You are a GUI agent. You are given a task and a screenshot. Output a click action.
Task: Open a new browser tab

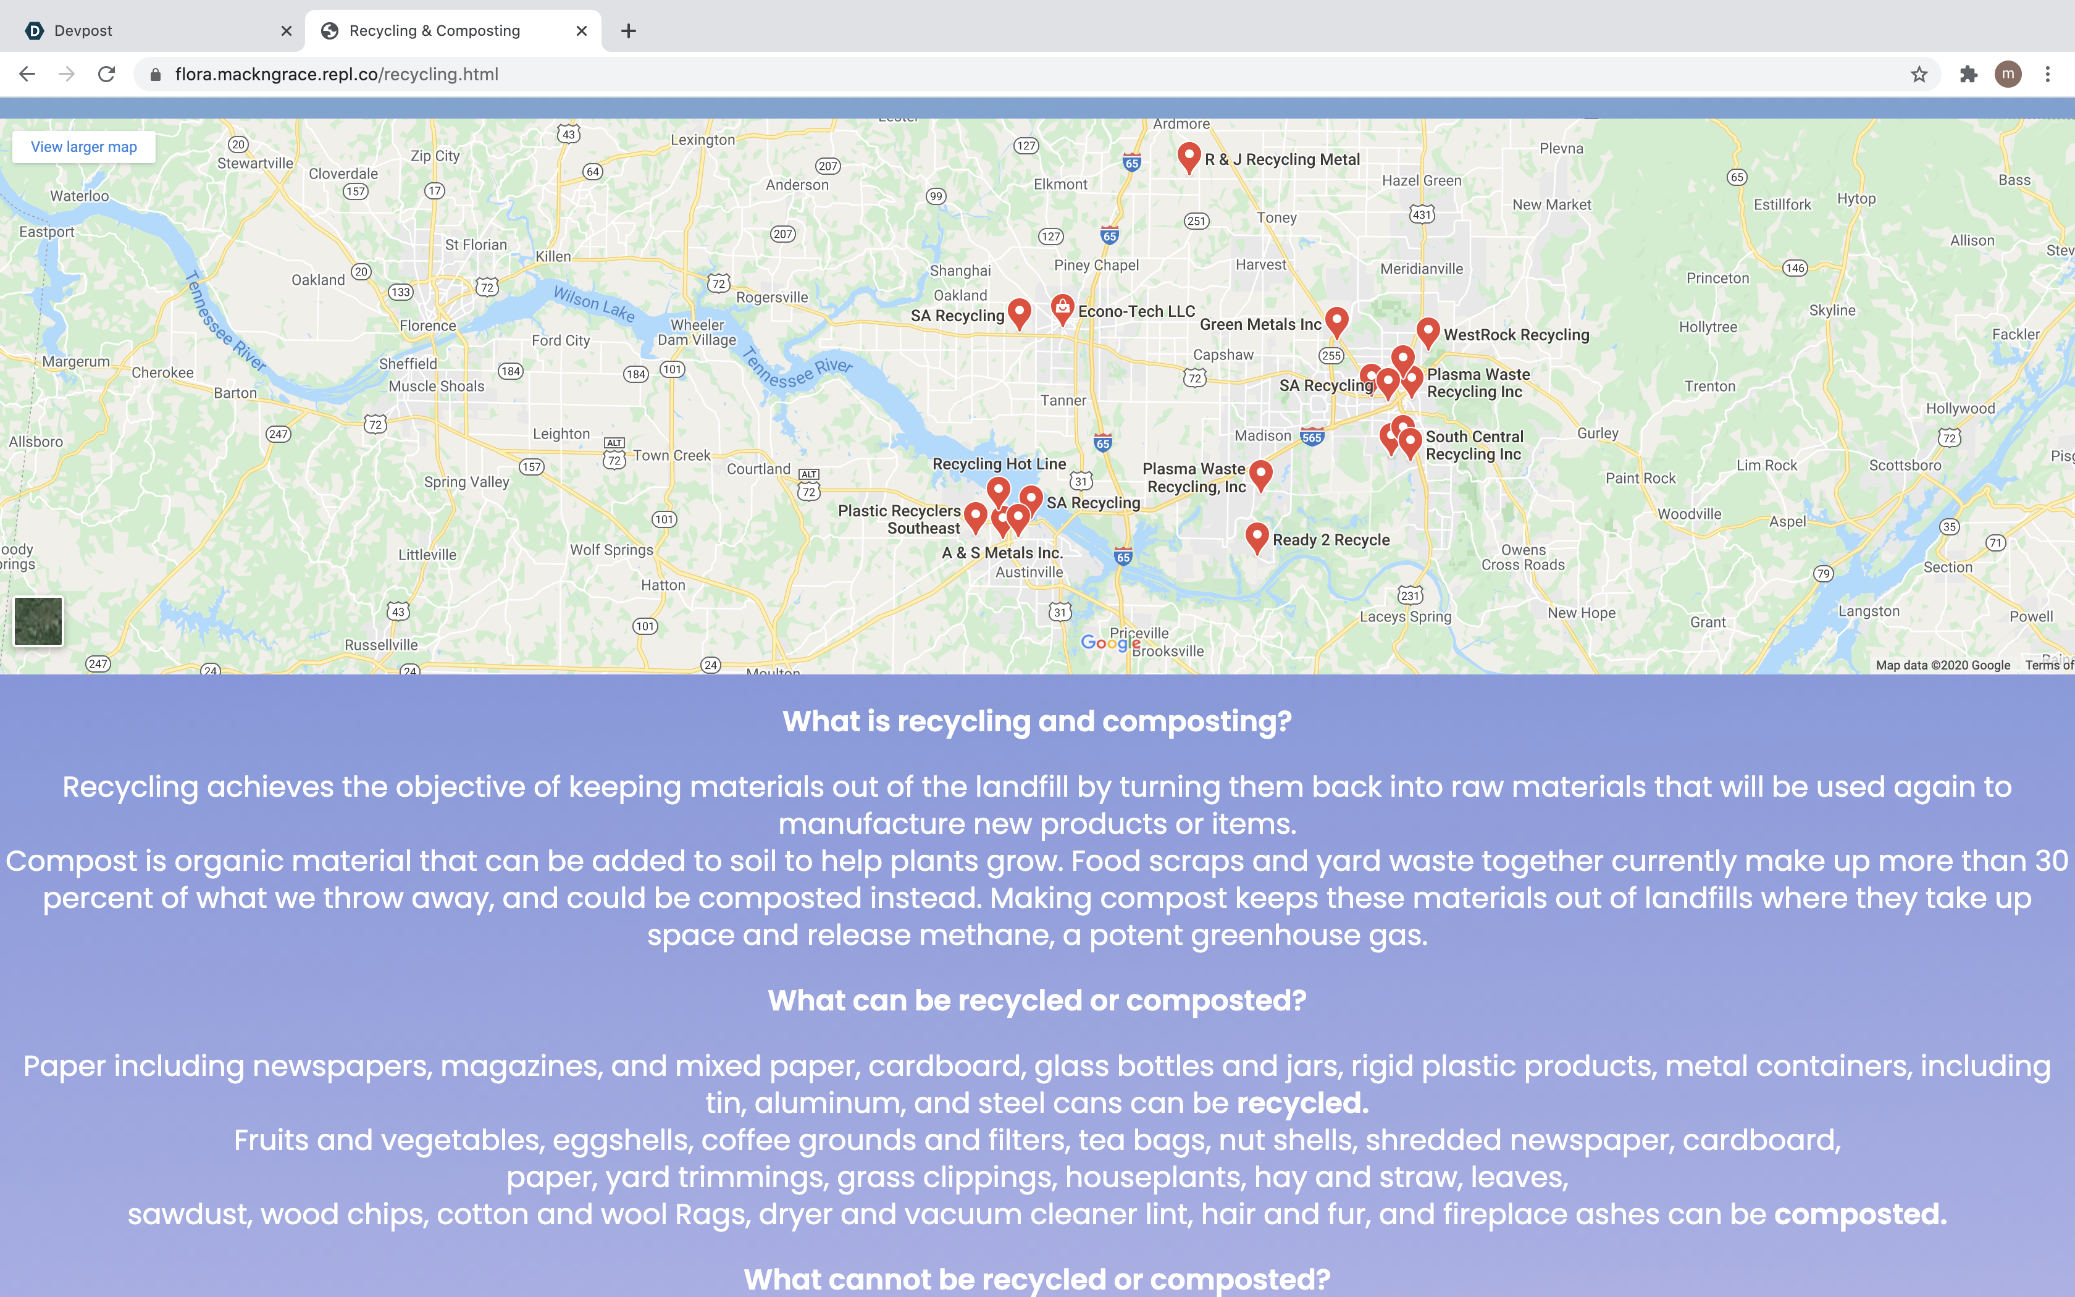coord(629,31)
